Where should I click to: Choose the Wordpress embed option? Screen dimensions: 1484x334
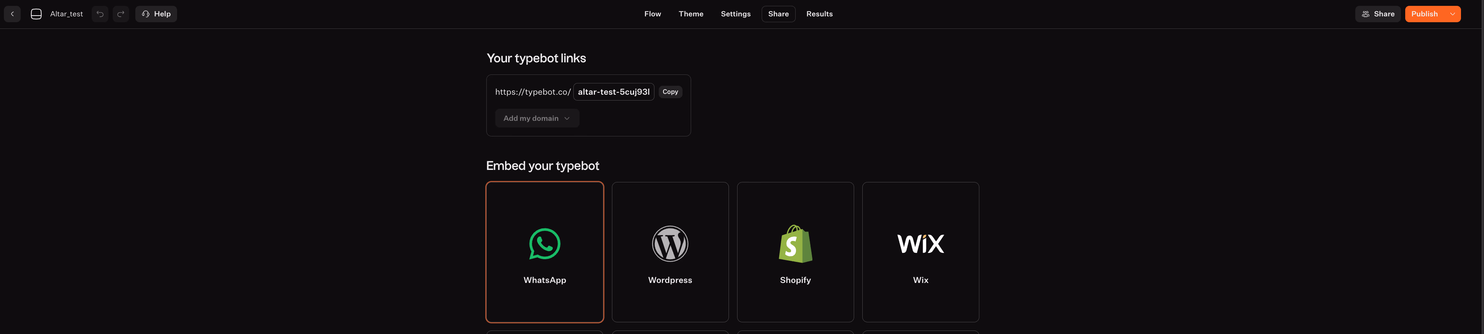(669, 252)
